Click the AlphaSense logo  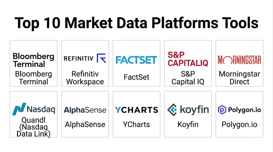pos(85,110)
